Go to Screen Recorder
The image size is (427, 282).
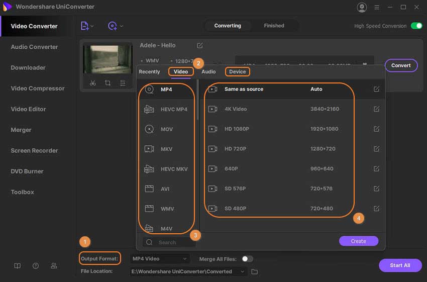[34, 151]
